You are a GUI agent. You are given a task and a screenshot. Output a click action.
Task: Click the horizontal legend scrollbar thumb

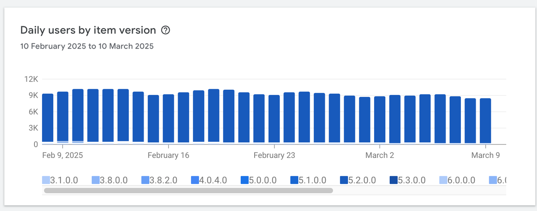point(188,190)
